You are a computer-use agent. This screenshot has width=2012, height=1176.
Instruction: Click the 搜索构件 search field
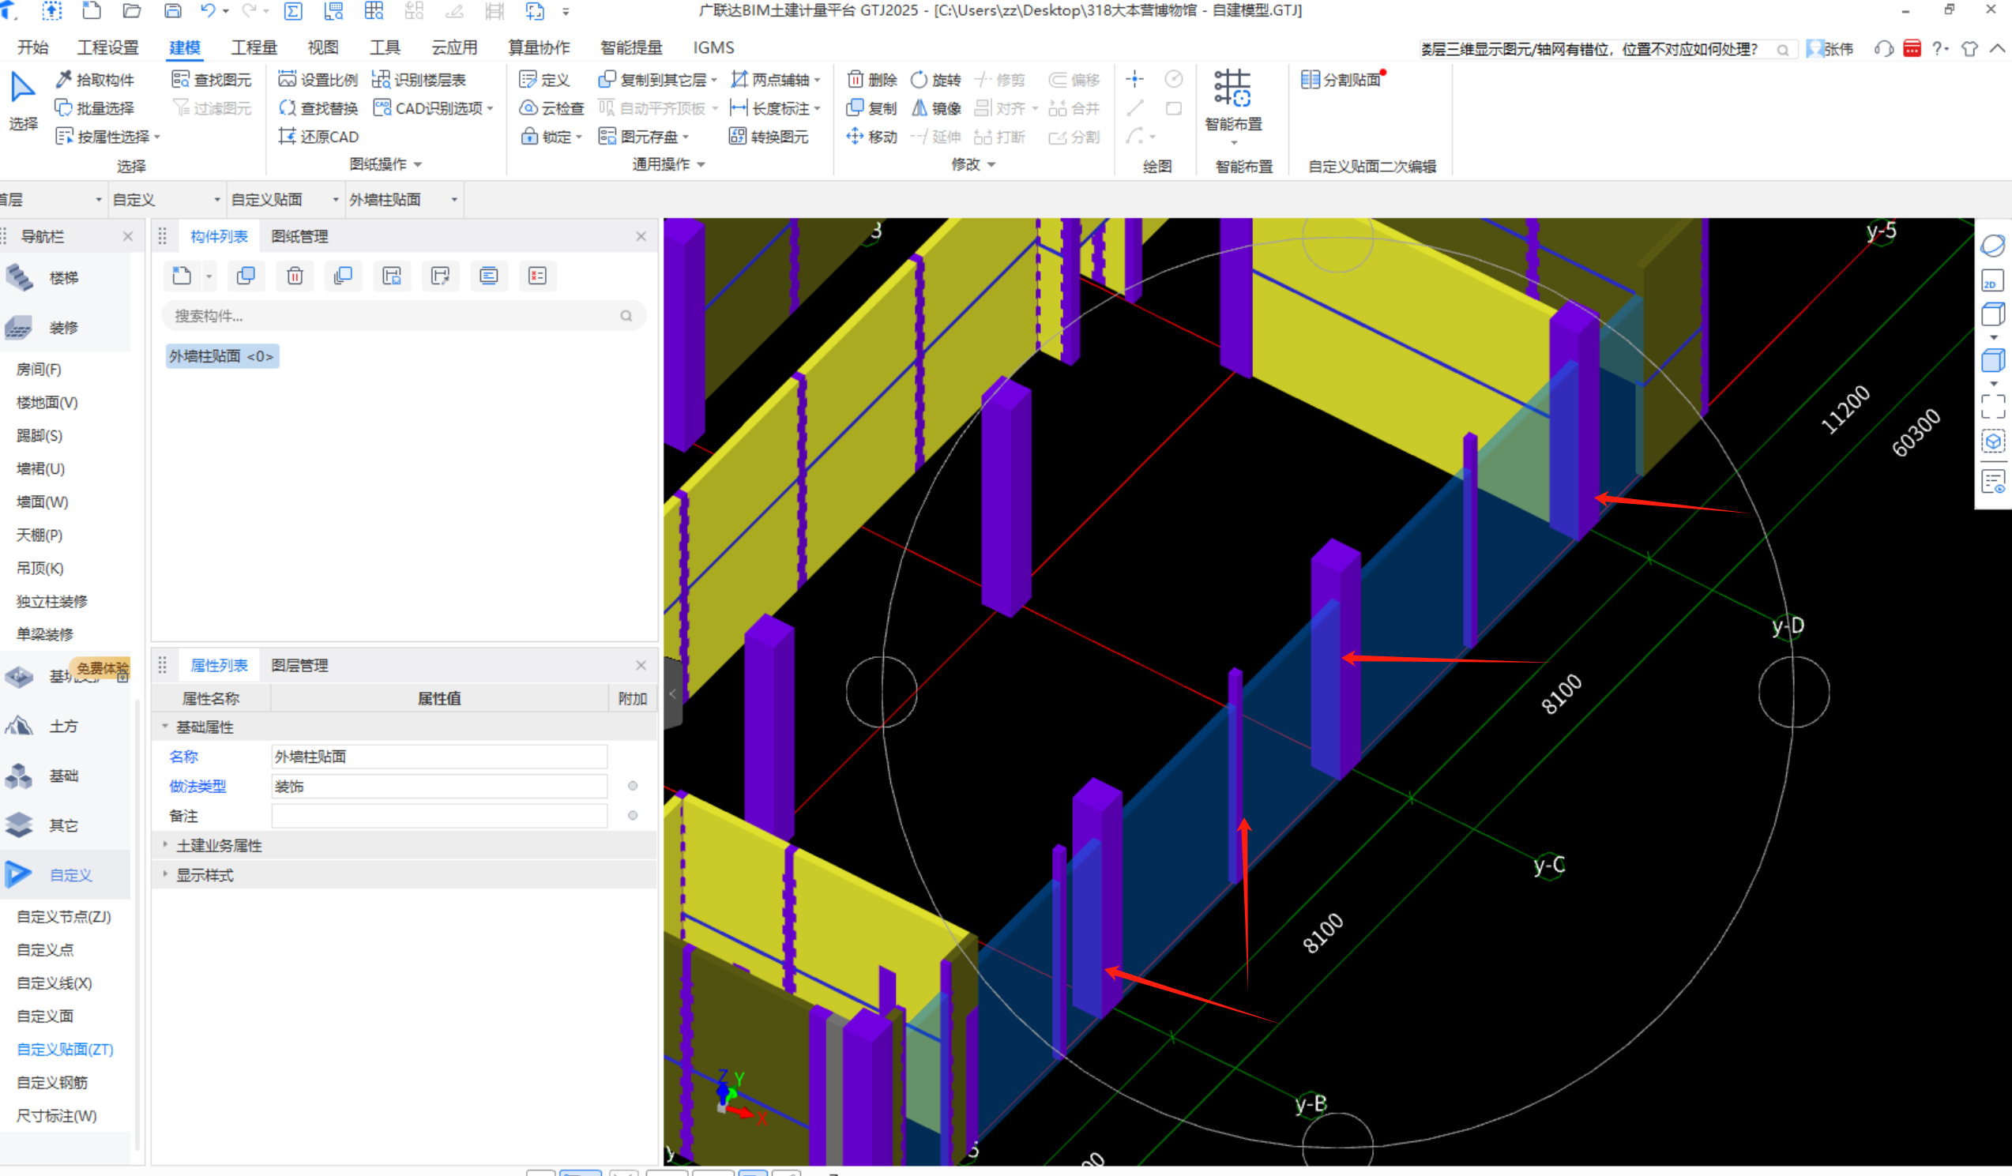(x=403, y=316)
